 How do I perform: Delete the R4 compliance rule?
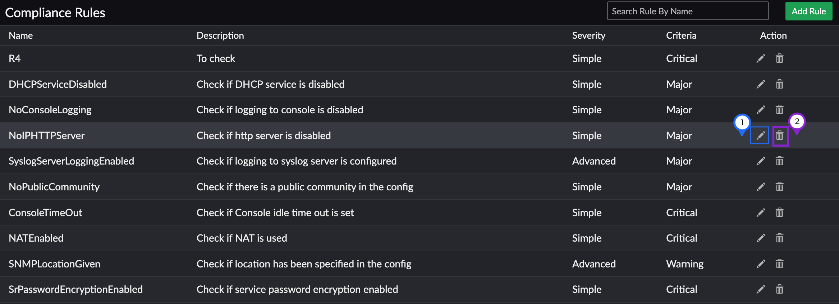click(x=779, y=58)
